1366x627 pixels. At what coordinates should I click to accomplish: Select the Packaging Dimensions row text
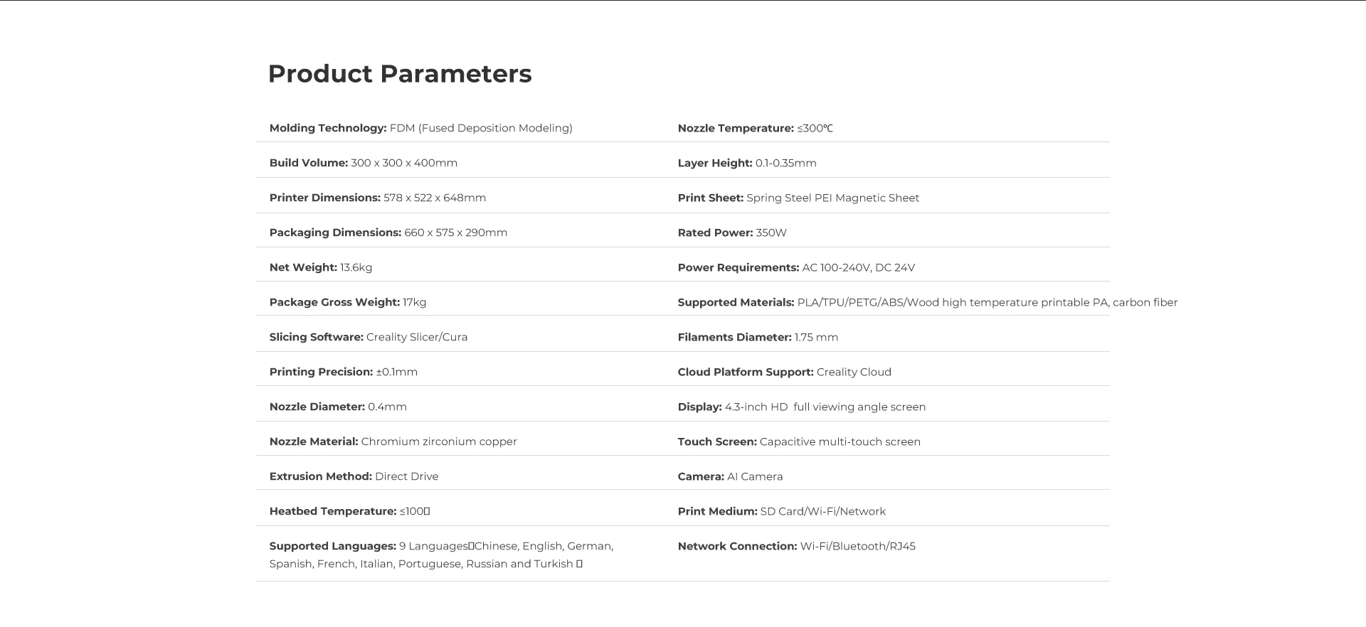click(x=388, y=232)
